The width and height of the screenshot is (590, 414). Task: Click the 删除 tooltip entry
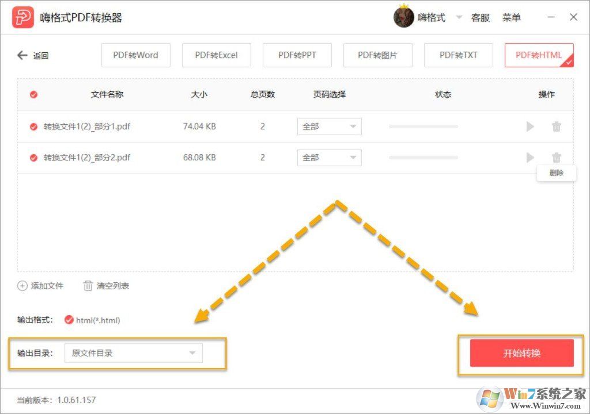coord(556,173)
